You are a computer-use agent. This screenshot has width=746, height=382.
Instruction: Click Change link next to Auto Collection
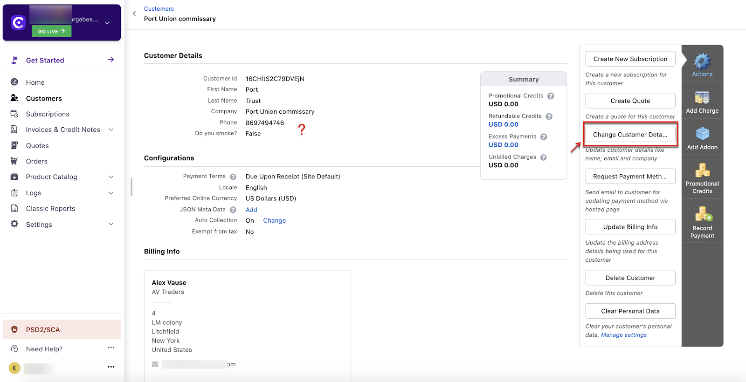(x=274, y=221)
